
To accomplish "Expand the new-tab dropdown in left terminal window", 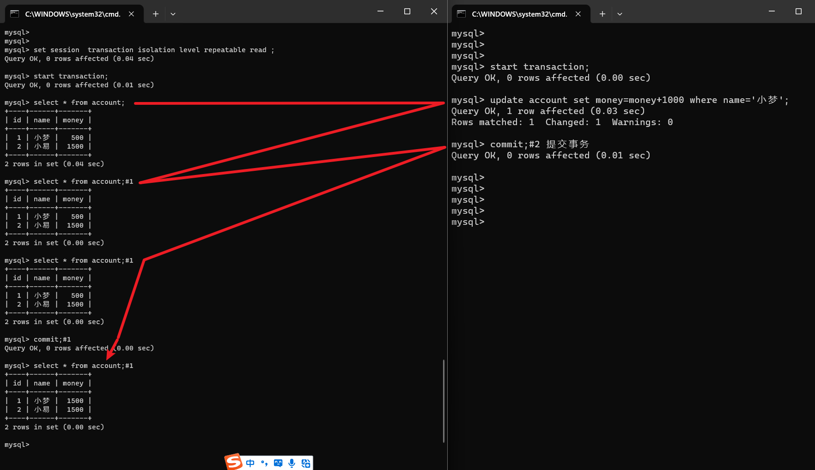I will (173, 14).
